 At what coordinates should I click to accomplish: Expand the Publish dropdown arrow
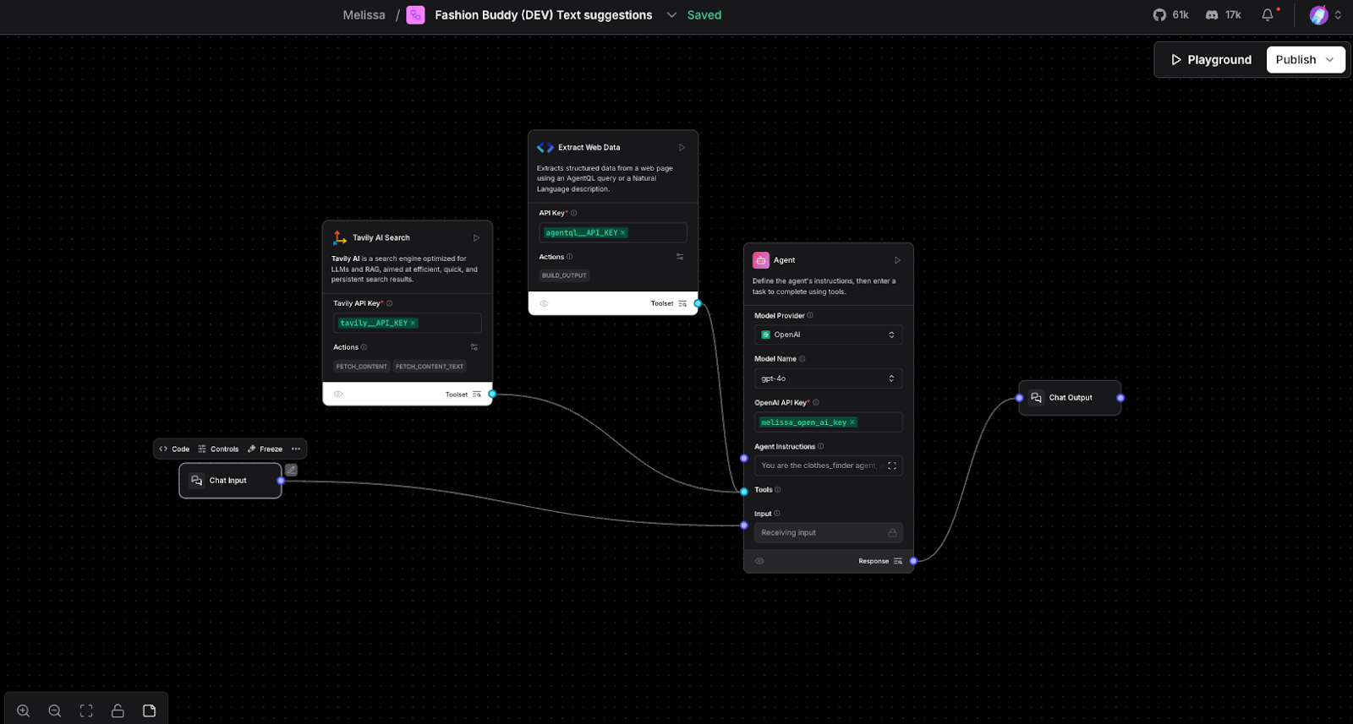pos(1330,59)
